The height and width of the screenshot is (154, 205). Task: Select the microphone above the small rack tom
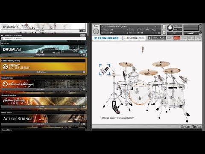(x=134, y=69)
